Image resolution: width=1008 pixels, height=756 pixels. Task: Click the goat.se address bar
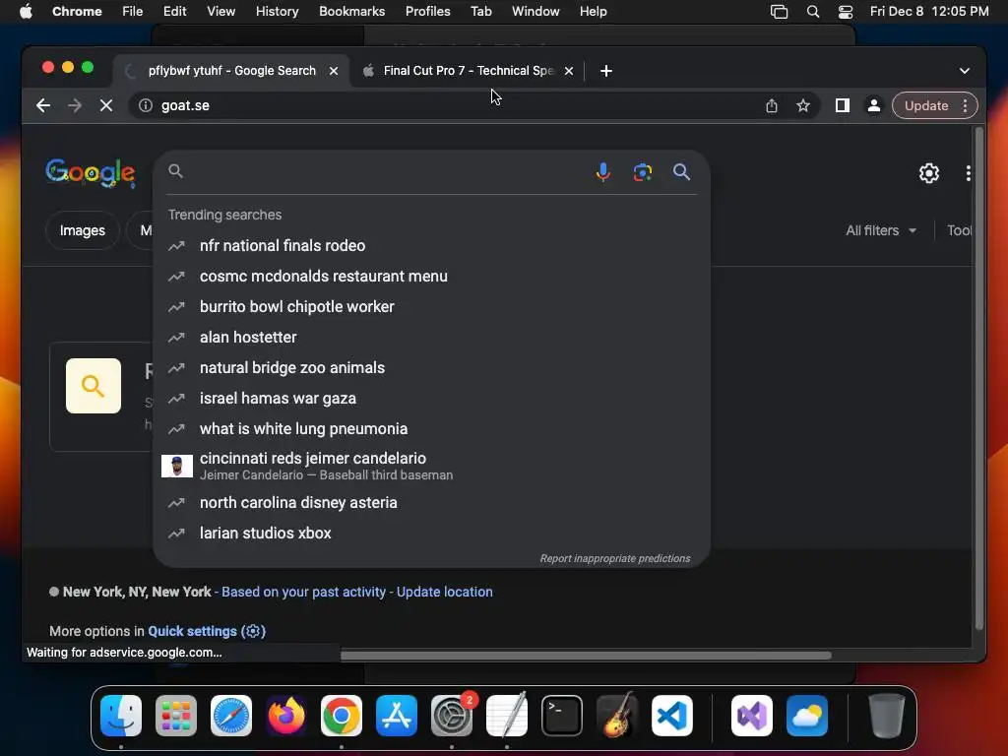tap(450, 105)
